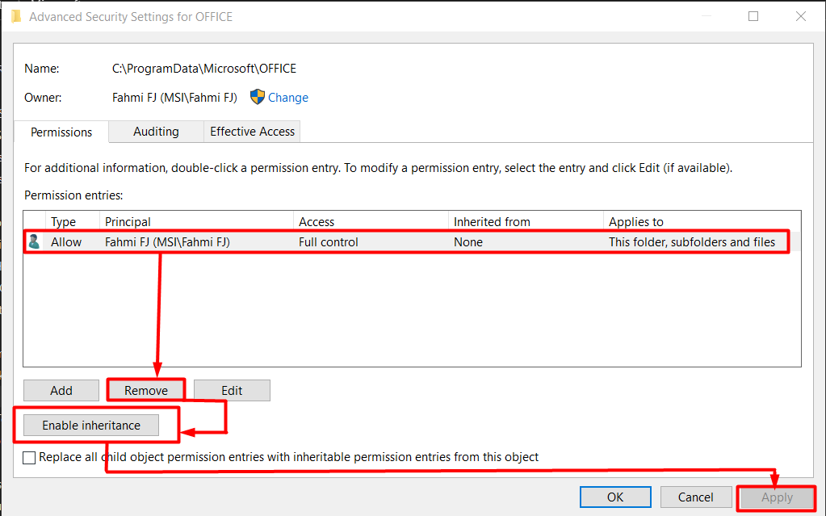Screen dimensions: 826x516
Task: Sort entries by the Type column header
Action: pyautogui.click(x=63, y=221)
